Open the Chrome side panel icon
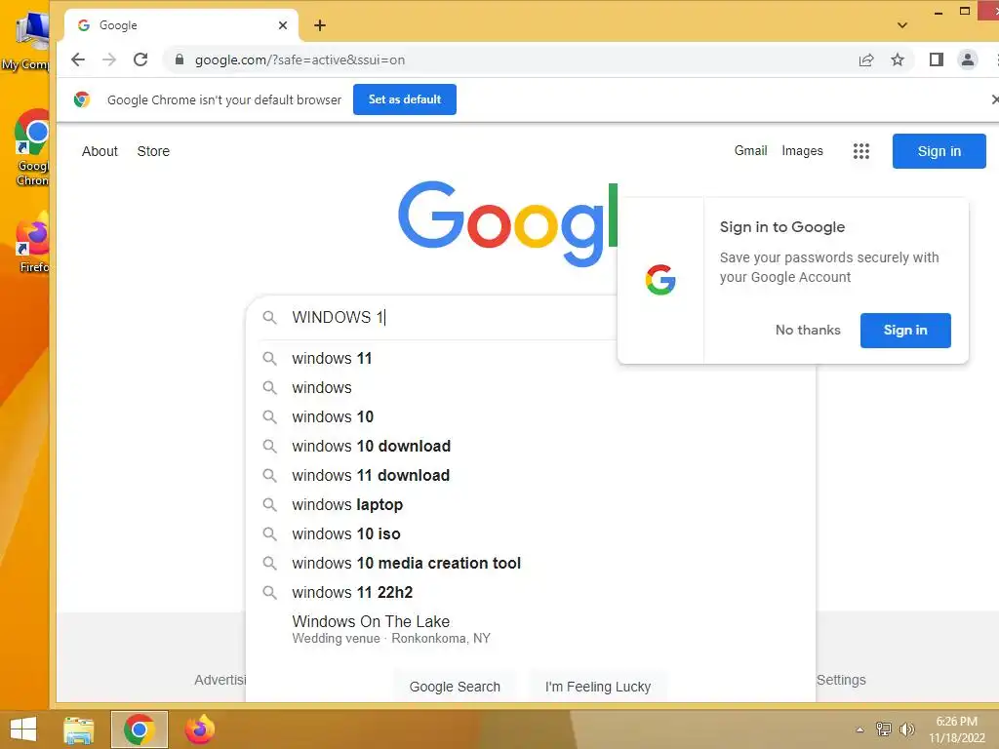999x749 pixels. point(936,59)
